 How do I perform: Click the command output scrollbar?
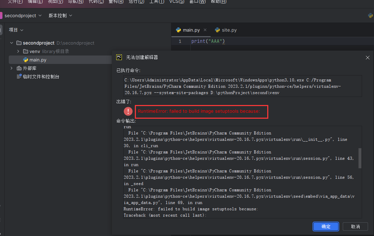coord(360,158)
